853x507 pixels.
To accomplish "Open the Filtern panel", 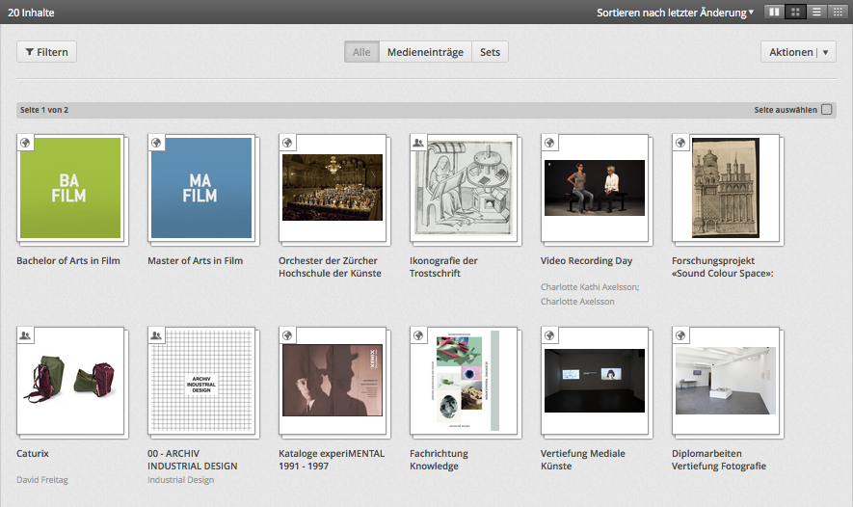I will pos(46,52).
